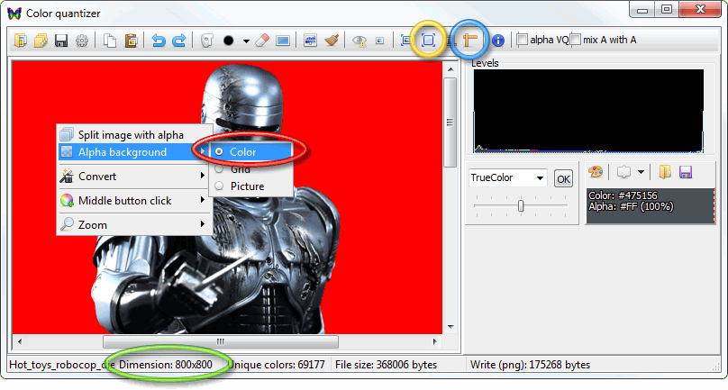Redo the last undone action
The image size is (728, 390).
(178, 41)
